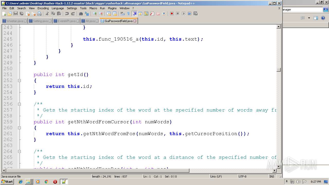Switch to the Alt.java tab

pos(90,21)
